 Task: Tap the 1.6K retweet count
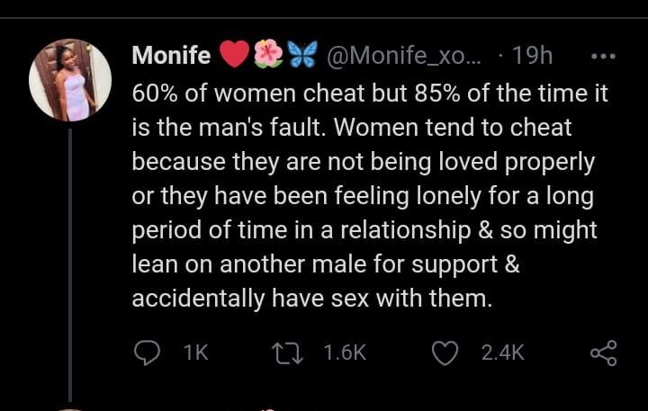click(x=344, y=353)
